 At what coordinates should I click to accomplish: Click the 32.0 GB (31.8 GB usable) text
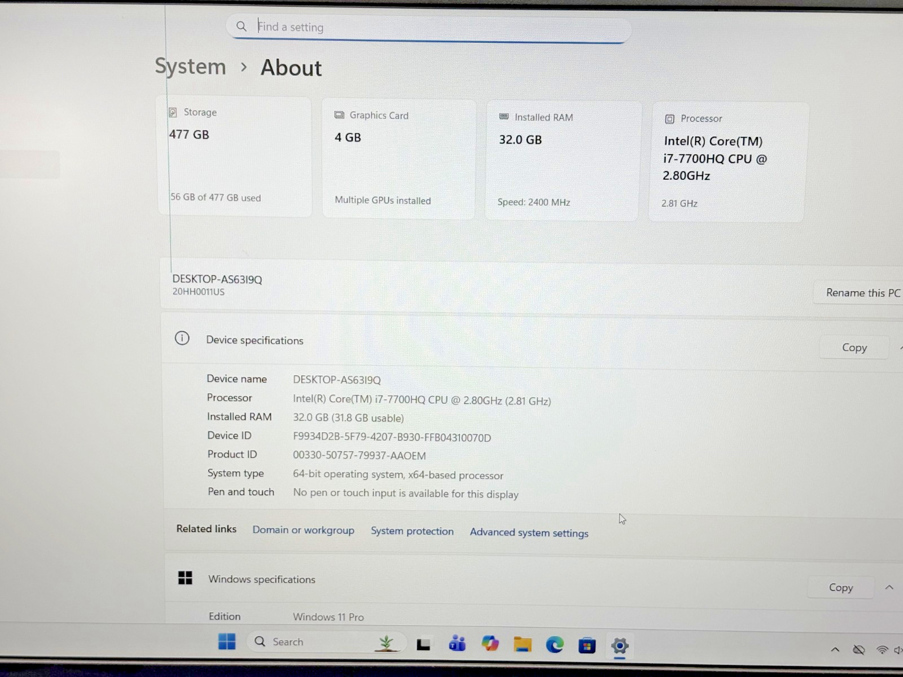tap(348, 418)
